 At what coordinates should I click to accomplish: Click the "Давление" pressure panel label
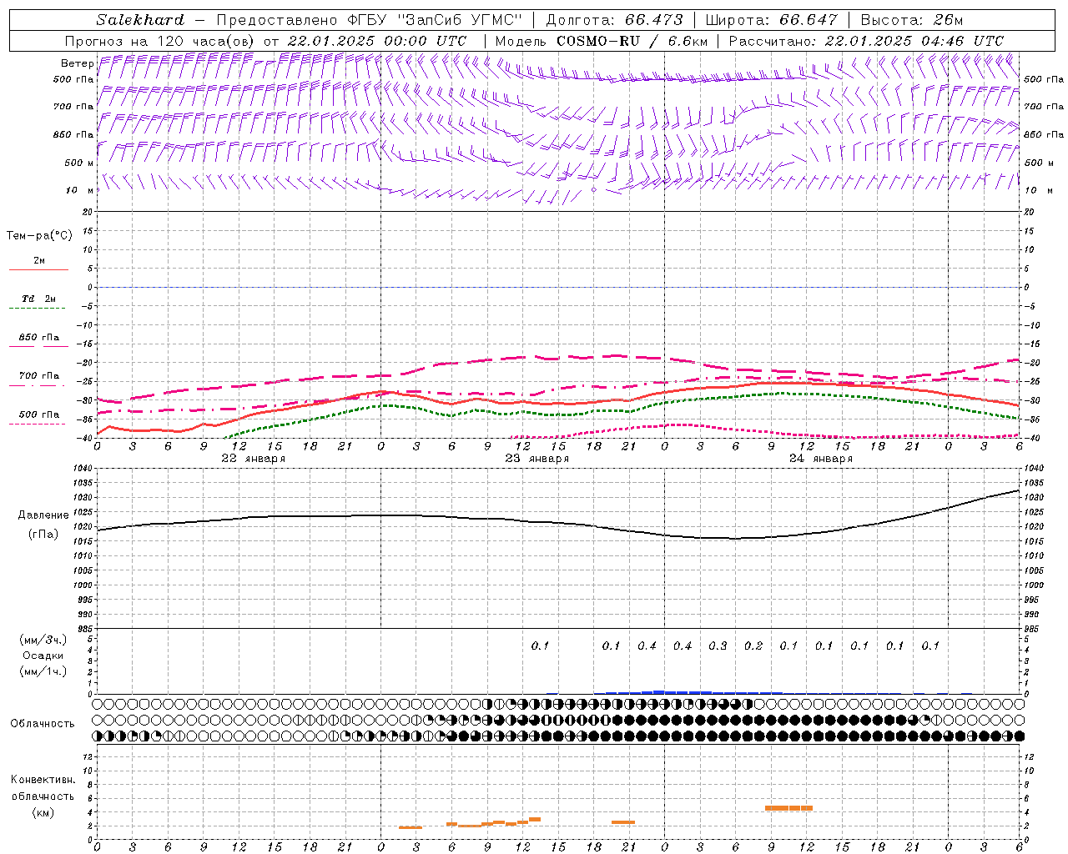pyautogui.click(x=43, y=515)
